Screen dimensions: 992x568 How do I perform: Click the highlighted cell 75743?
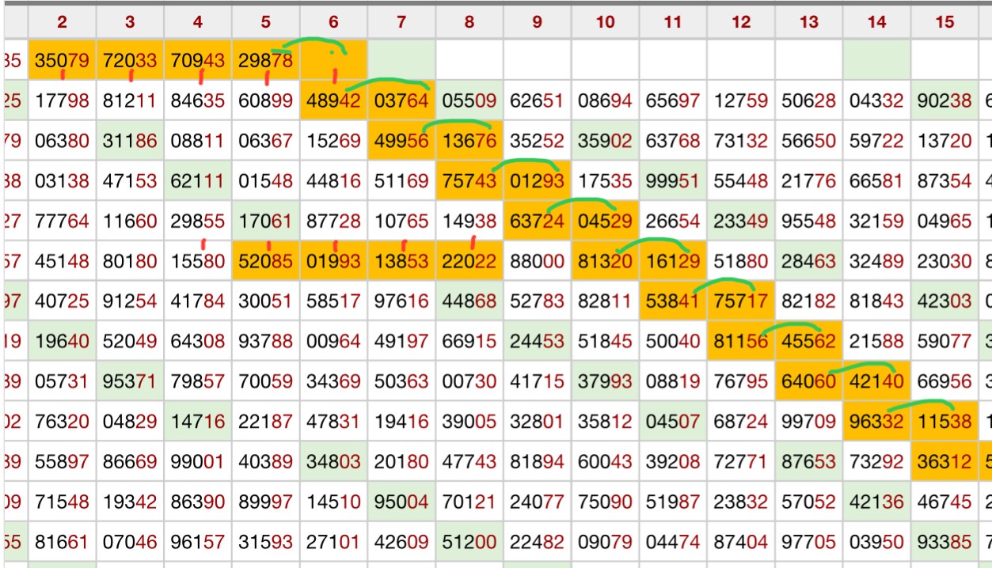point(469,180)
